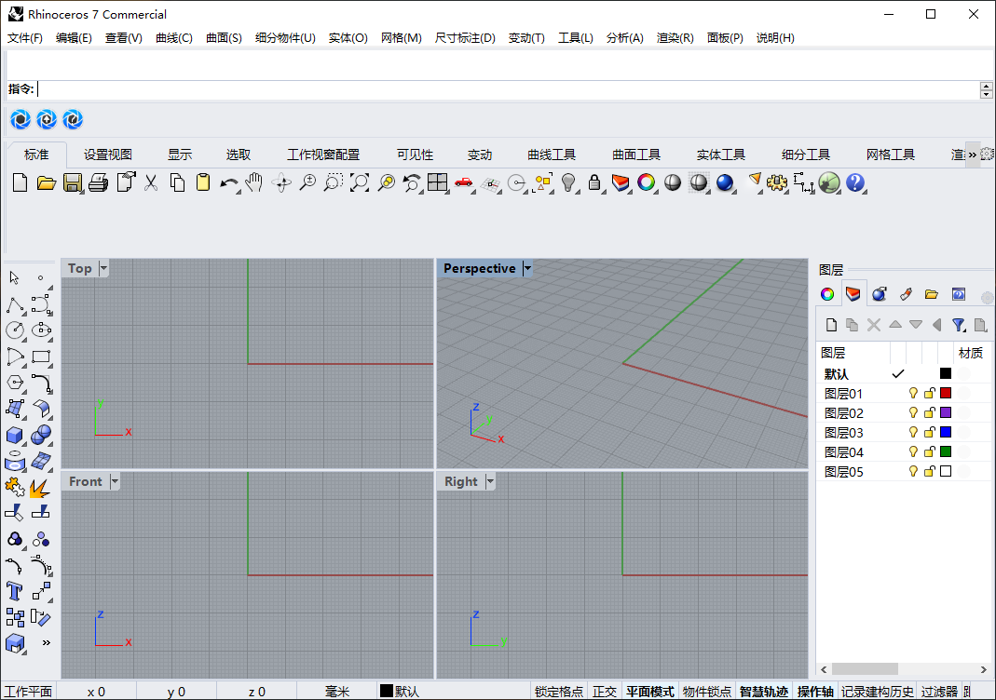Click the Paste clipboard icon
Viewport: 996px width, 700px height.
pyautogui.click(x=202, y=182)
